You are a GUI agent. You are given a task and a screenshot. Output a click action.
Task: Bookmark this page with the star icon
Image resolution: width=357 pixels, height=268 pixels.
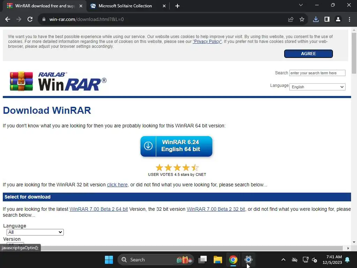click(302, 20)
